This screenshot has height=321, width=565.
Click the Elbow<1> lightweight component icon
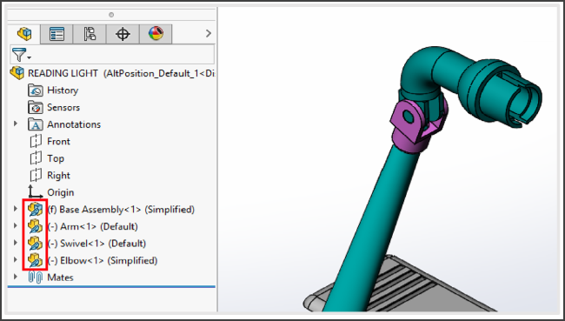tap(36, 260)
